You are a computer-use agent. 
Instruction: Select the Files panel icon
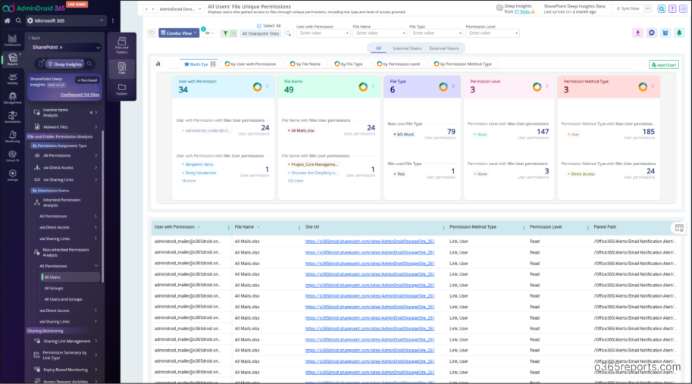[x=122, y=68]
